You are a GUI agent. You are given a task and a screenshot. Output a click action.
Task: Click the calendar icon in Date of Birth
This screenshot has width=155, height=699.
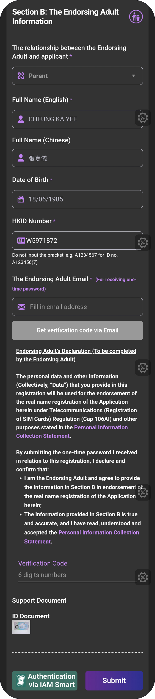pyautogui.click(x=21, y=199)
